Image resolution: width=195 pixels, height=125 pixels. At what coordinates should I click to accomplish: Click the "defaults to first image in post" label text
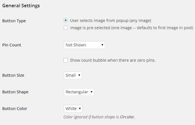coord(164,27)
